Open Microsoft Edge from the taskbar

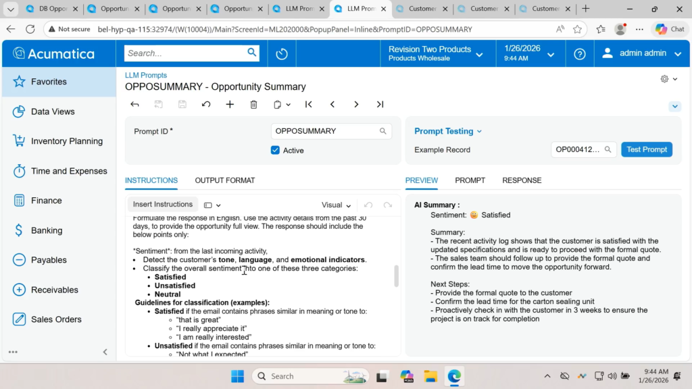coord(454,376)
